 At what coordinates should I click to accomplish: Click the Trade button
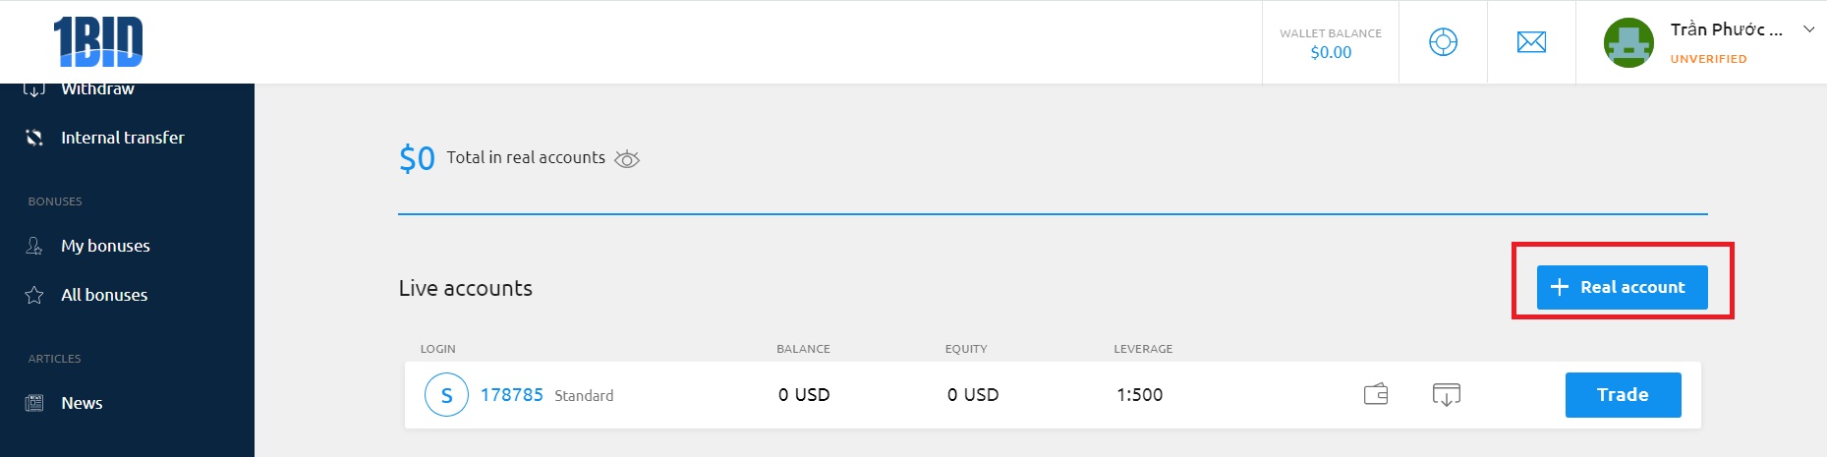(1623, 394)
